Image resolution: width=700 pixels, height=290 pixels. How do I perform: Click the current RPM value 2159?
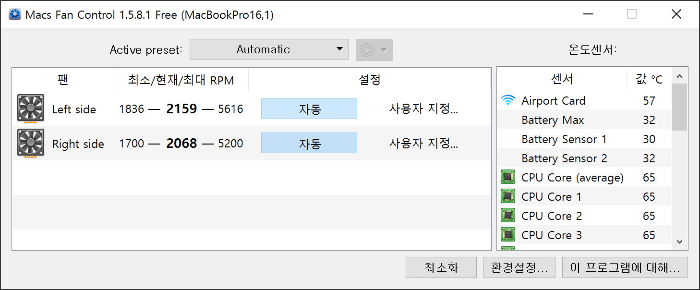pyautogui.click(x=181, y=109)
